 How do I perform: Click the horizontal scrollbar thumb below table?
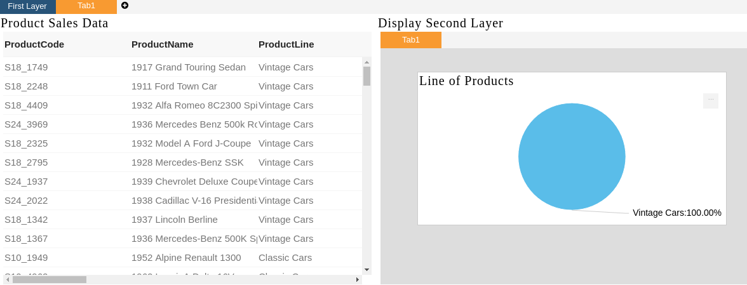(x=50, y=280)
